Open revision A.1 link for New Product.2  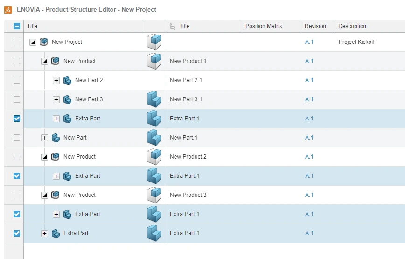coord(309,157)
